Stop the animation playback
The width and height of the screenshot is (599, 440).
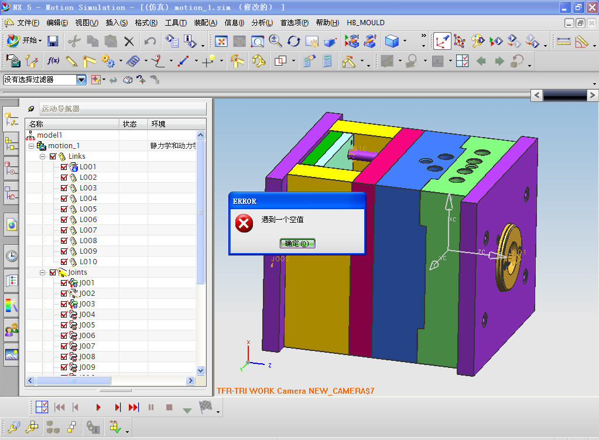[x=169, y=408]
